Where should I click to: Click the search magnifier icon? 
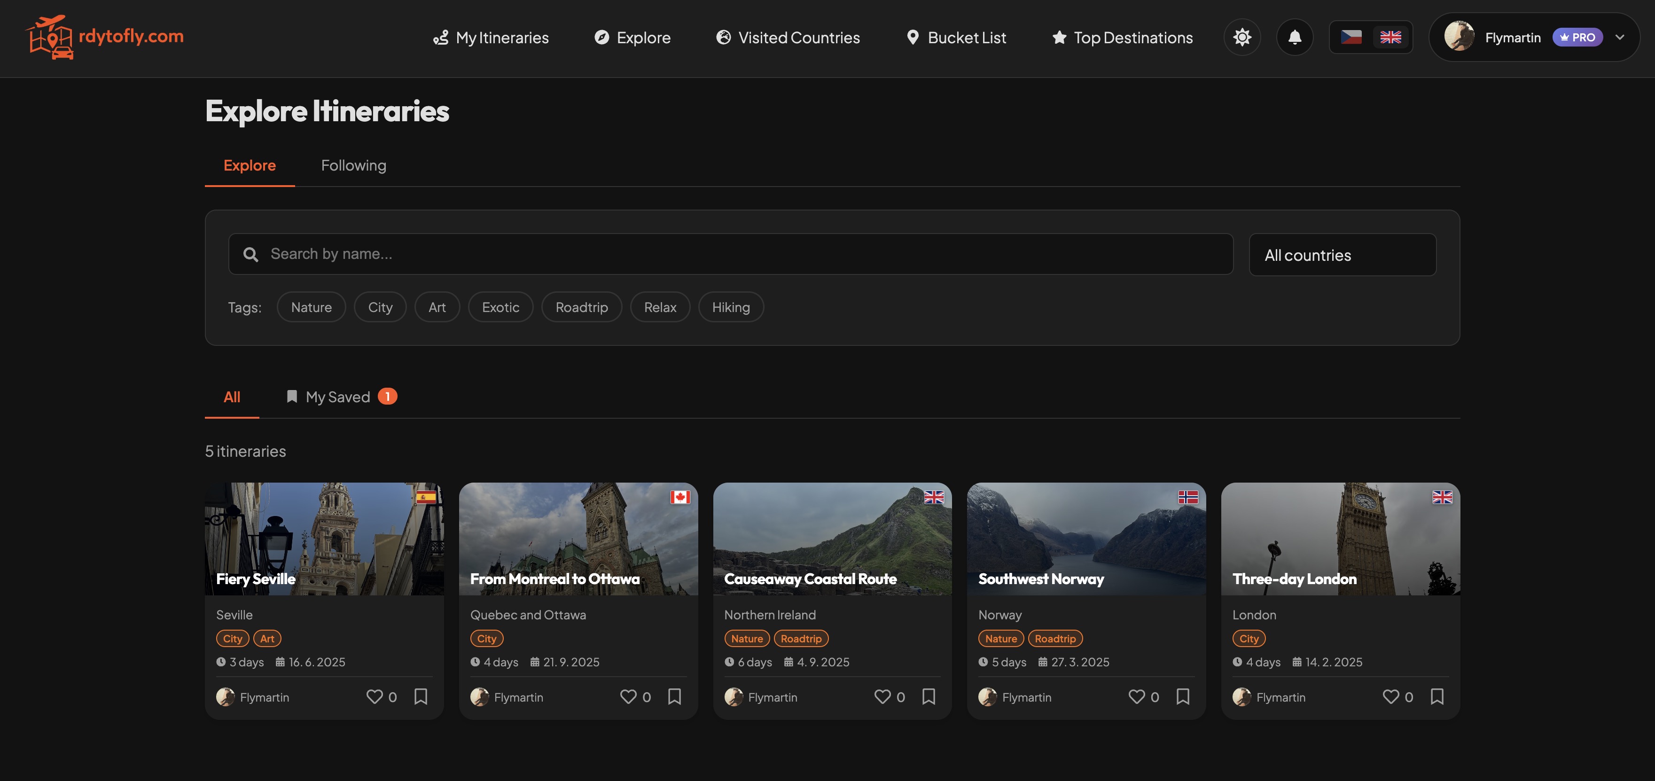(250, 254)
